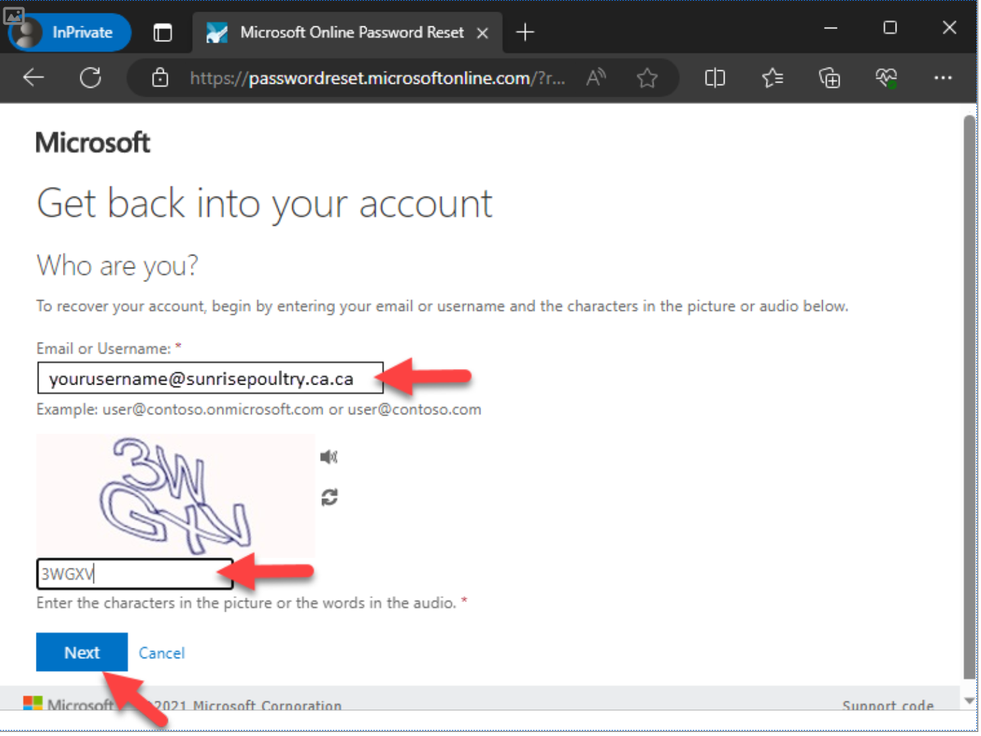Click the Email or Username field
The image size is (981, 736).
[210, 378]
